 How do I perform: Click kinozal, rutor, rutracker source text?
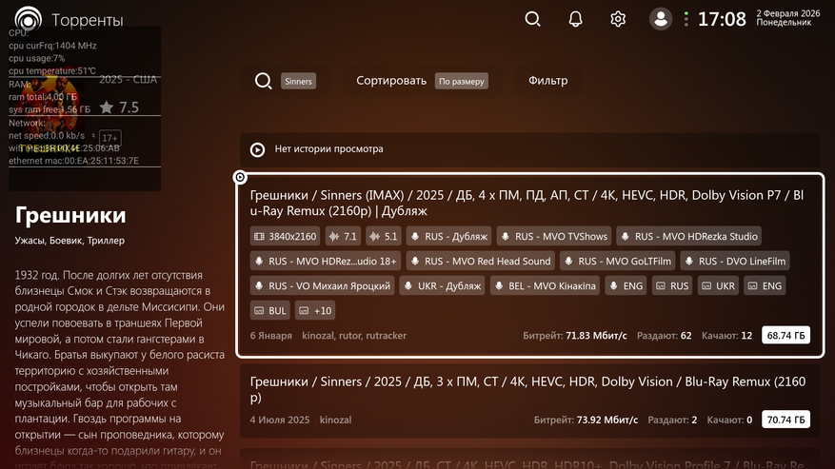pyautogui.click(x=354, y=336)
